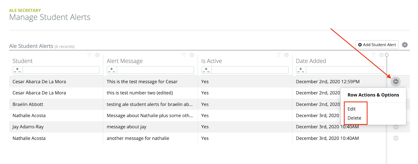
Task: Click the filter icon on Student column
Action: (90, 55)
